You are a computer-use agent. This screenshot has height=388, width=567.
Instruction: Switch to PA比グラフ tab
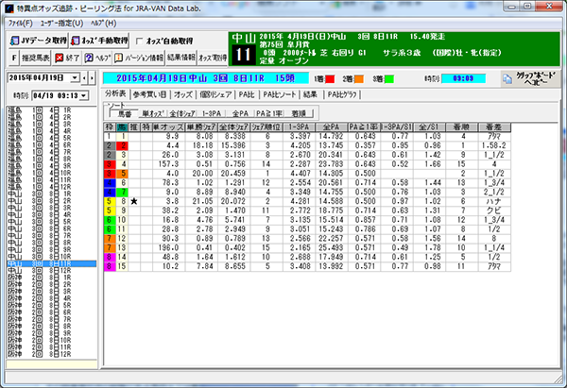pos(342,94)
